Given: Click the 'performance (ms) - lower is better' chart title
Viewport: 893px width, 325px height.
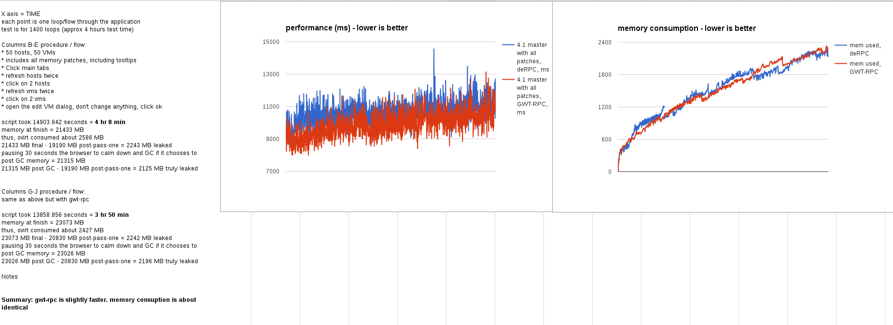Looking at the screenshot, I should pyautogui.click(x=347, y=28).
